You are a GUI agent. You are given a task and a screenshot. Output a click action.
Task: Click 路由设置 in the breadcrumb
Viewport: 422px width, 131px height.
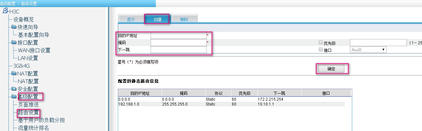click(29, 4)
